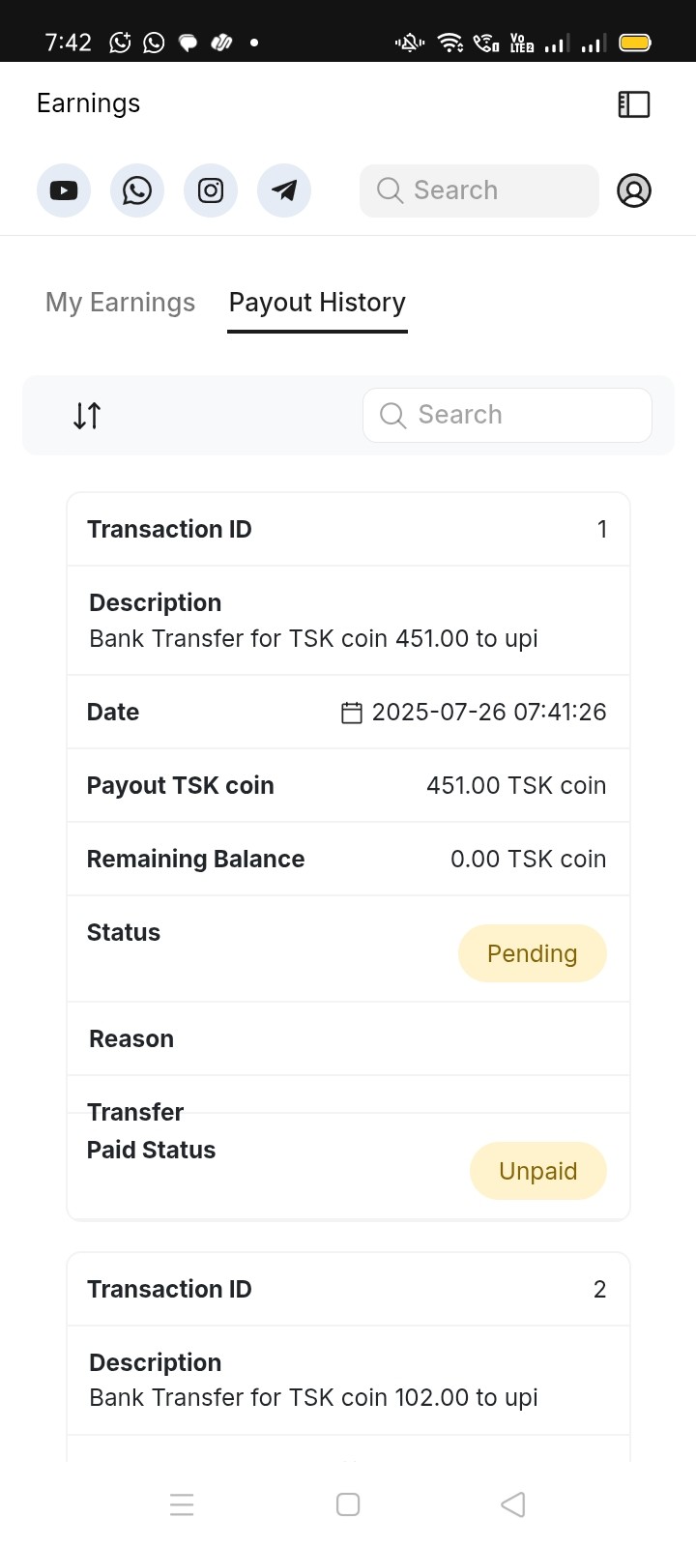Tap the Transaction ID 1 row
This screenshot has width=696, height=1547.
point(348,529)
